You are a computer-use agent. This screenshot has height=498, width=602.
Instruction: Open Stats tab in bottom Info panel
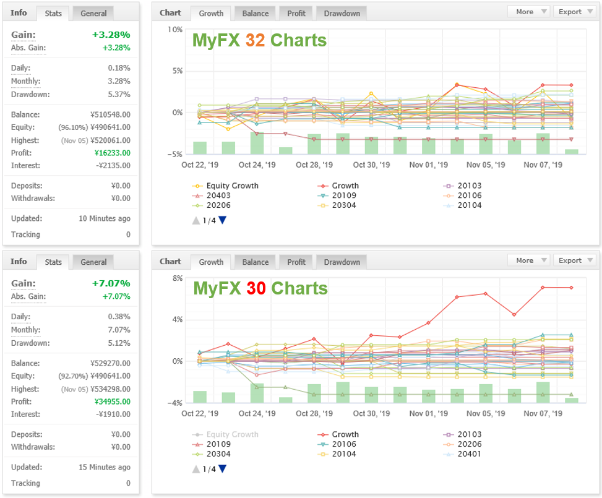[x=53, y=262]
